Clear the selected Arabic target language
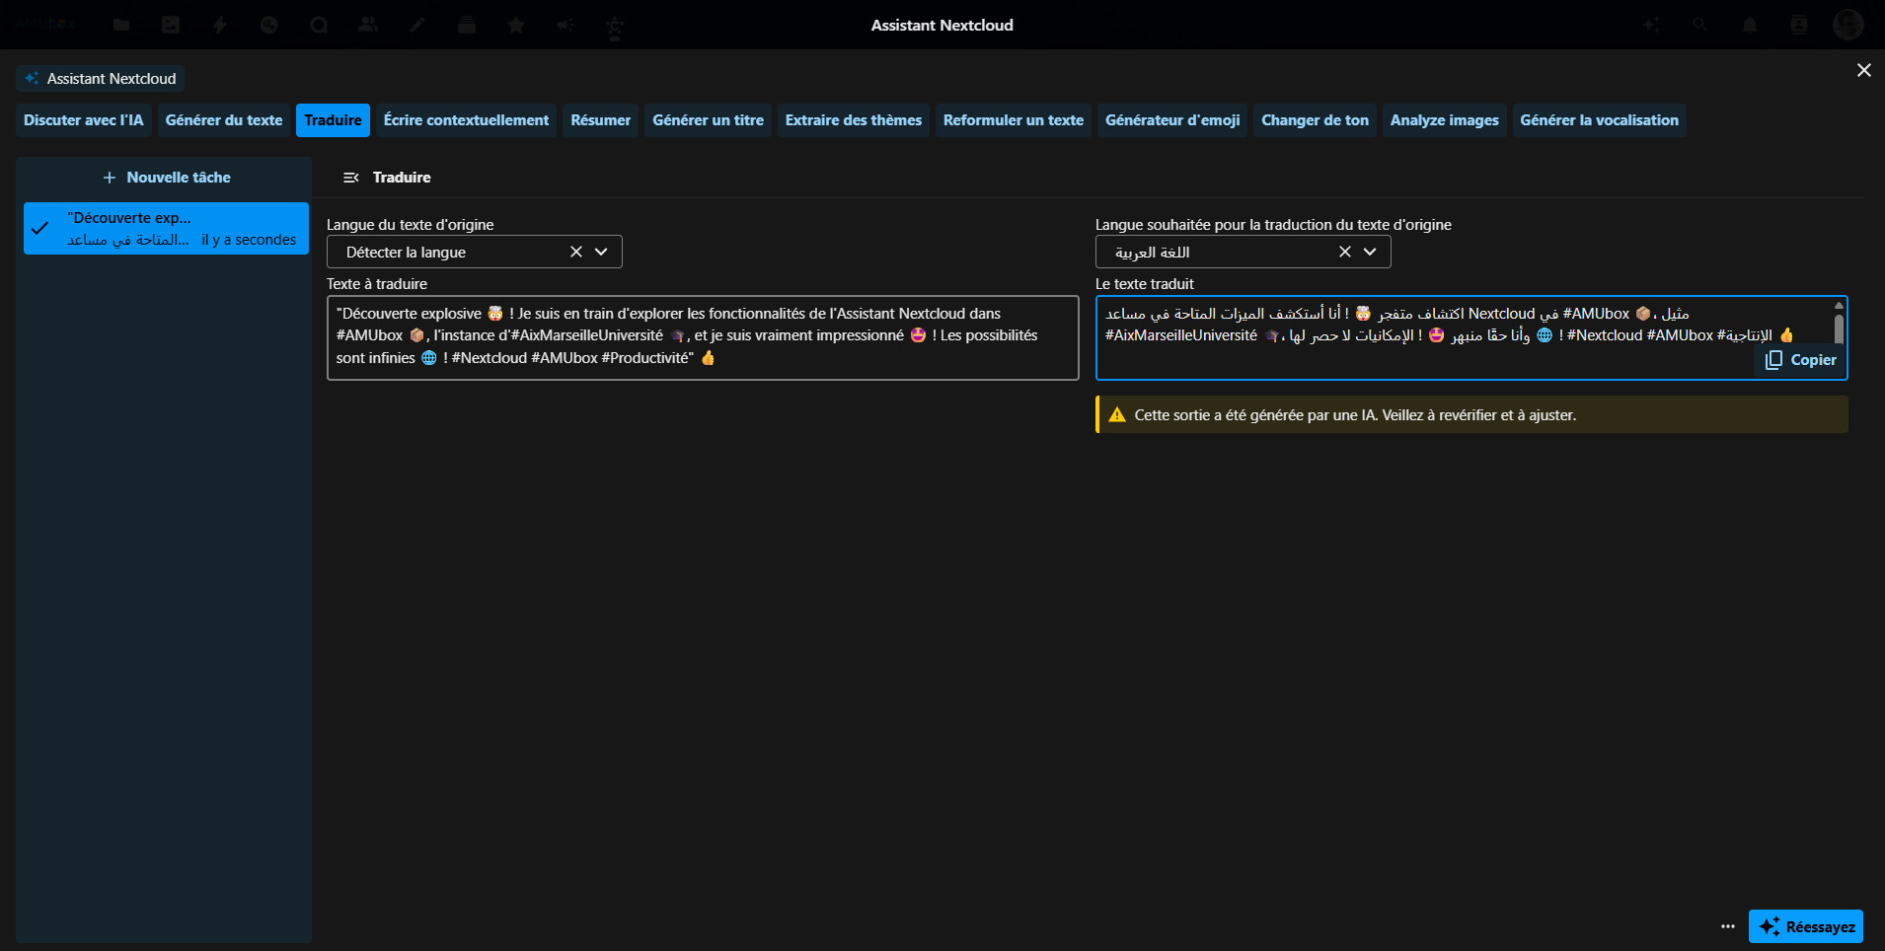Viewport: 1885px width, 951px height. pos(1344,252)
